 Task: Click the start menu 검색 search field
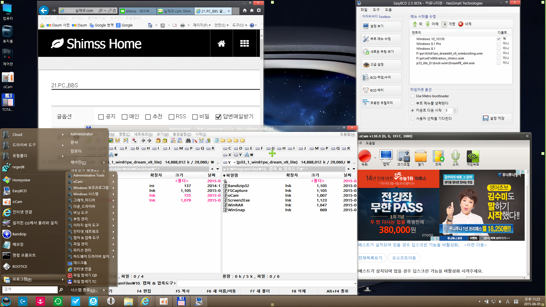30,289
